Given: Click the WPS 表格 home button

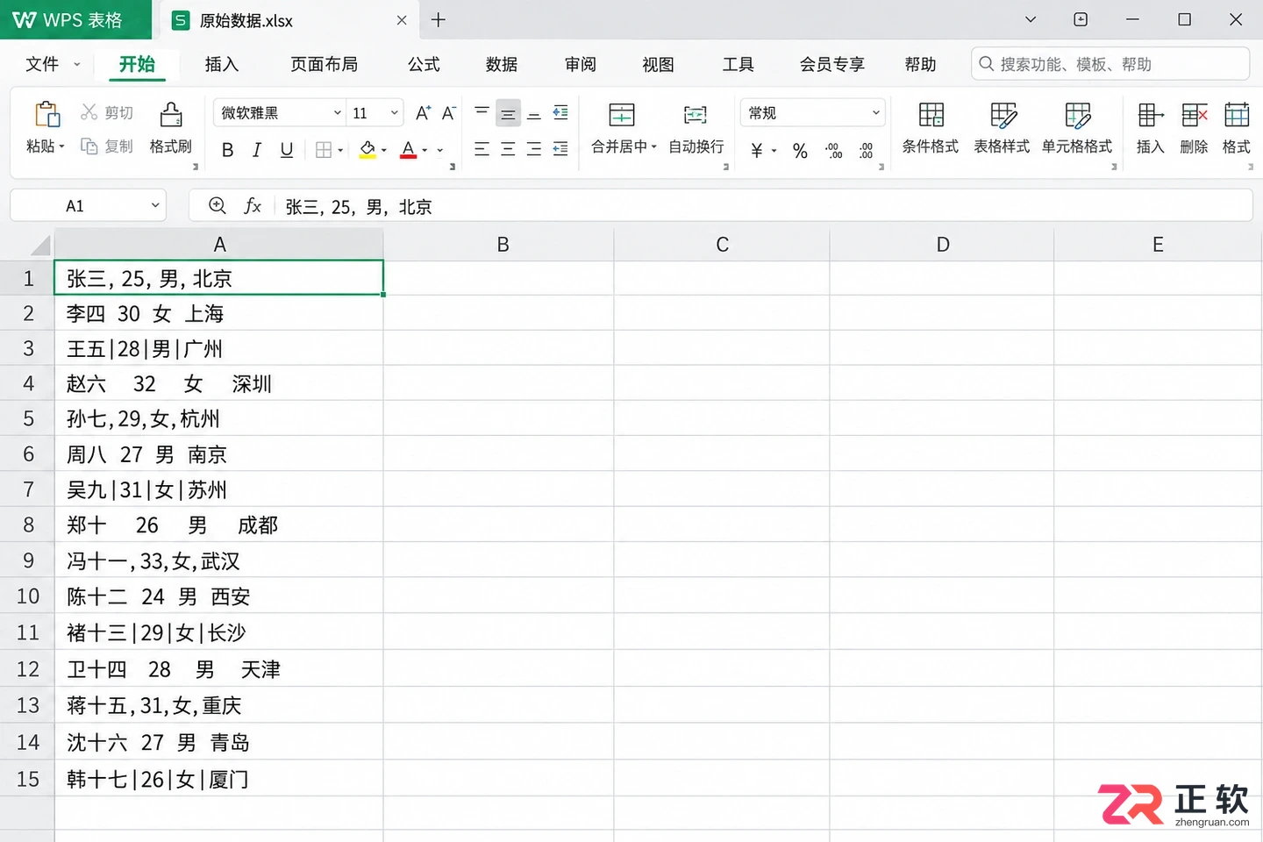Looking at the screenshot, I should click(x=75, y=19).
